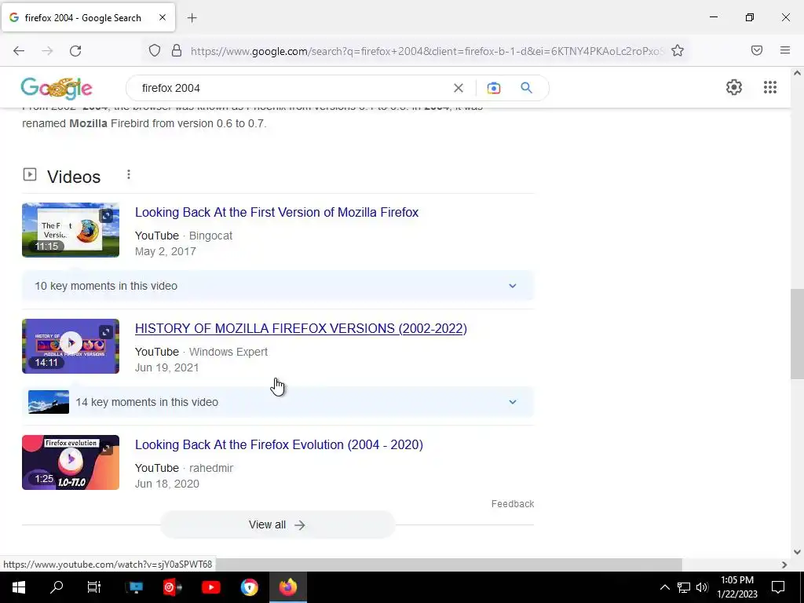Open a new browser tab
The width and height of the screenshot is (804, 603).
tap(192, 18)
